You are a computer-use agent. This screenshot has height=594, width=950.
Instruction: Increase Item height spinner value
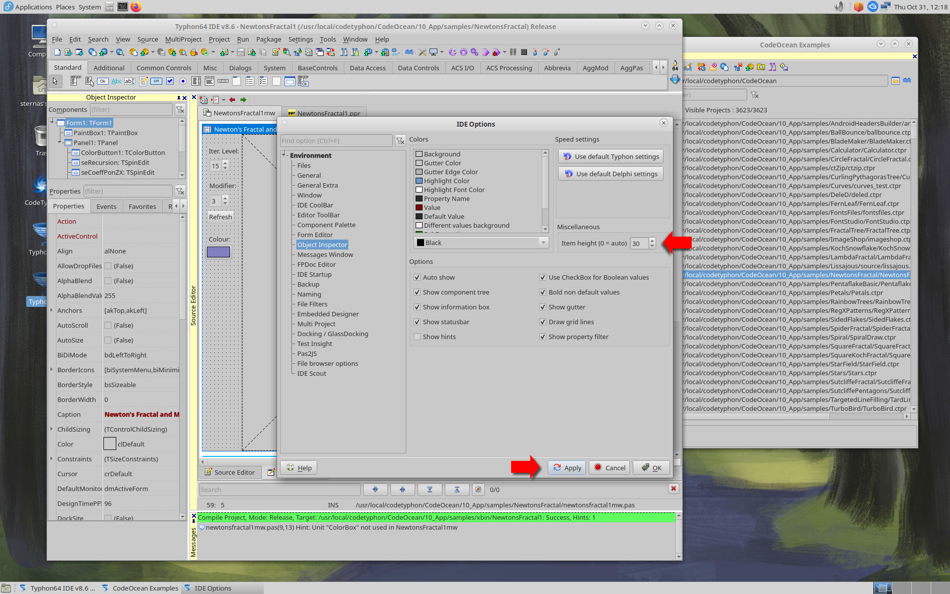[x=652, y=241]
